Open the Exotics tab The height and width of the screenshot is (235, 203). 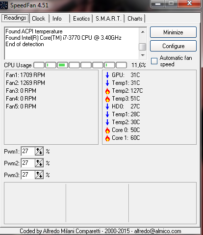(81, 19)
